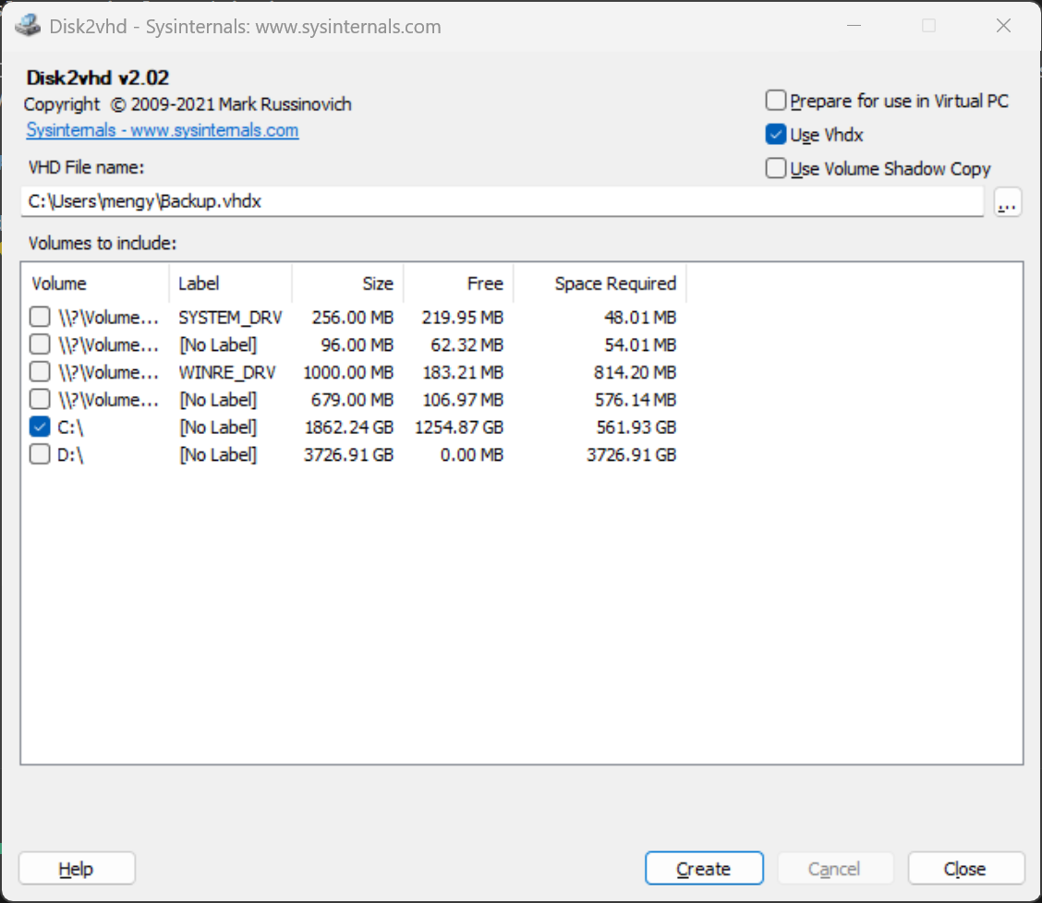Check the SYSTEM_DRV volume for inclusion
Image resolution: width=1042 pixels, height=903 pixels.
pyautogui.click(x=40, y=316)
